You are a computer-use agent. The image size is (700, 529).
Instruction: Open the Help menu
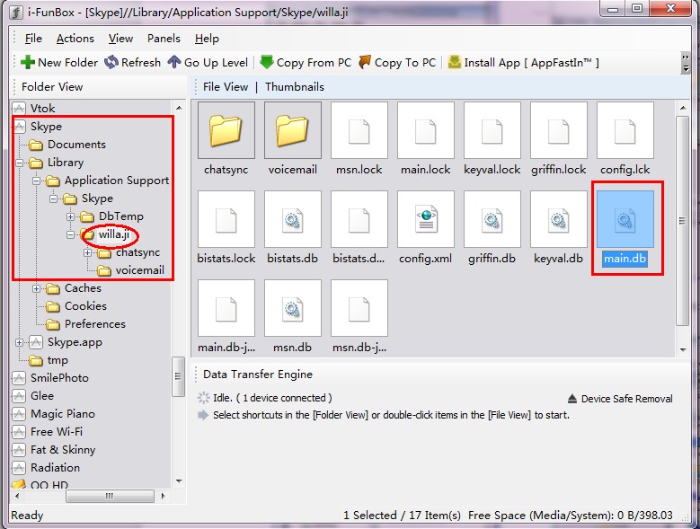click(x=207, y=39)
